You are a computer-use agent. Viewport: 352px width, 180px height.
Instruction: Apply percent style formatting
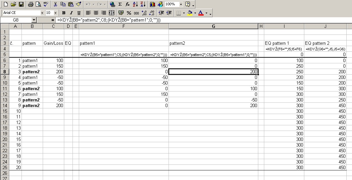128,13
